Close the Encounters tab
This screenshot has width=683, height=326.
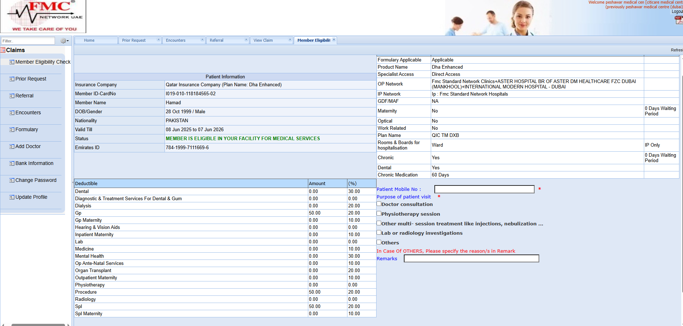pyautogui.click(x=202, y=40)
